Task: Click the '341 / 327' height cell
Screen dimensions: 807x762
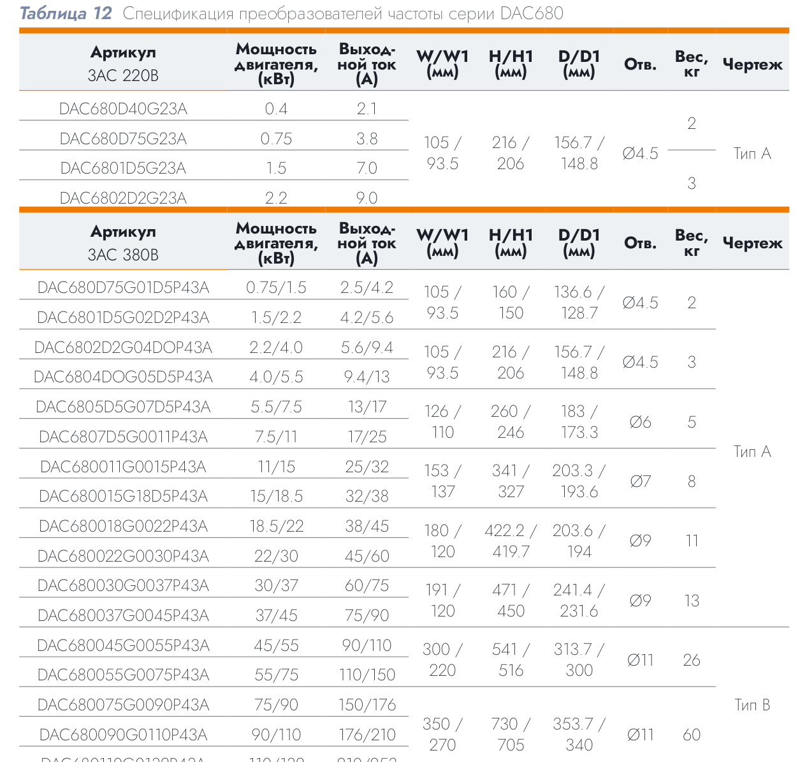Action: pyautogui.click(x=511, y=481)
